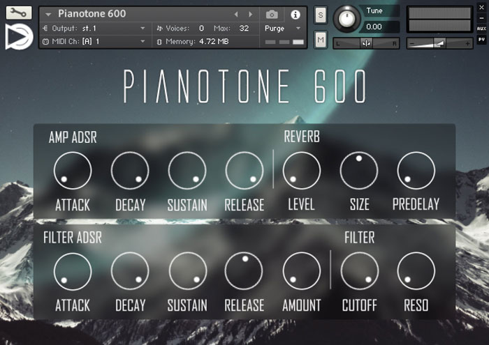Click the voices note icon
489x345 pixels.
pos(159,29)
